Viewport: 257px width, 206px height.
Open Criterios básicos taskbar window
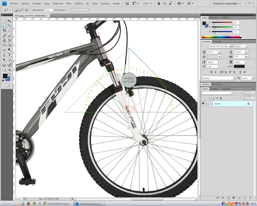[x=57, y=204]
